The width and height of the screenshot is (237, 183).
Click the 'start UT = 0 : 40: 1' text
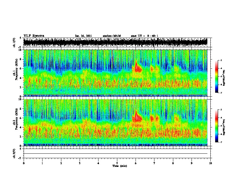(145, 36)
